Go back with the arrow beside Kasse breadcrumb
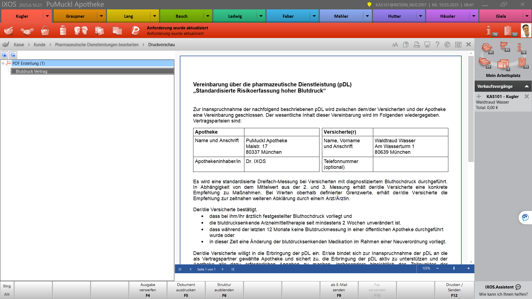Viewport: 532px width, 299px height. point(6,45)
